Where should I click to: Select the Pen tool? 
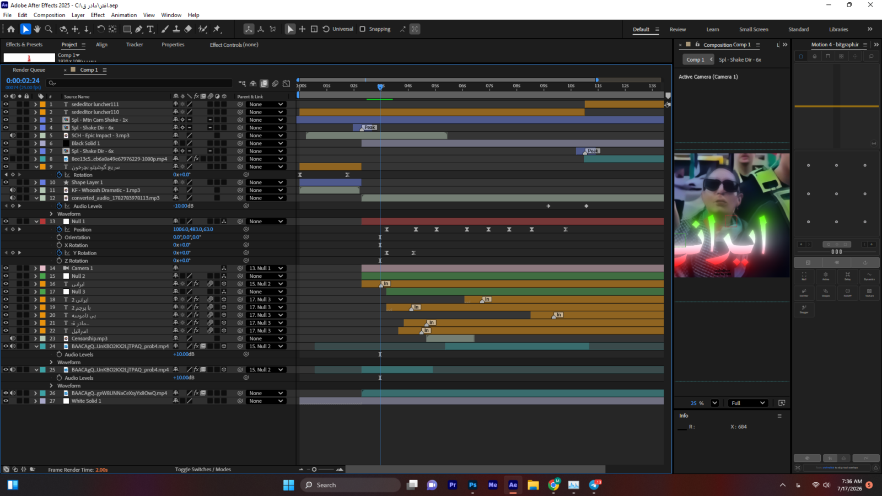[139, 29]
